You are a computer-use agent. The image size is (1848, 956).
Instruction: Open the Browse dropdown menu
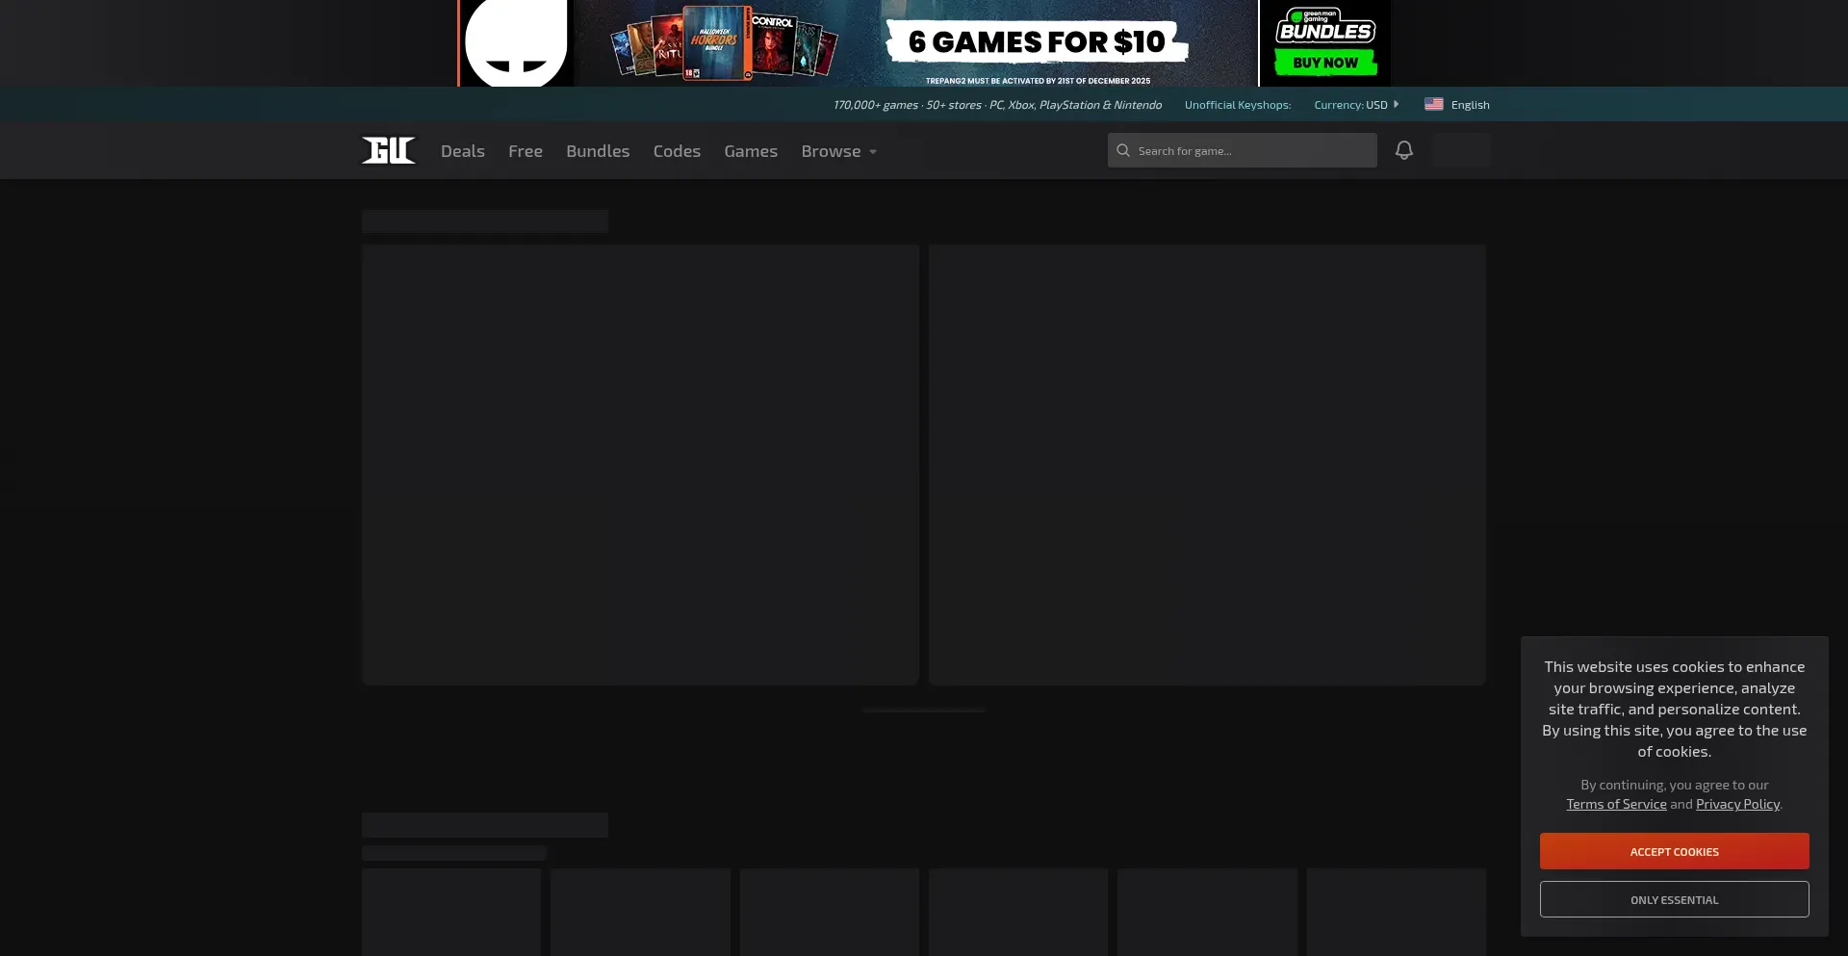pyautogui.click(x=838, y=151)
